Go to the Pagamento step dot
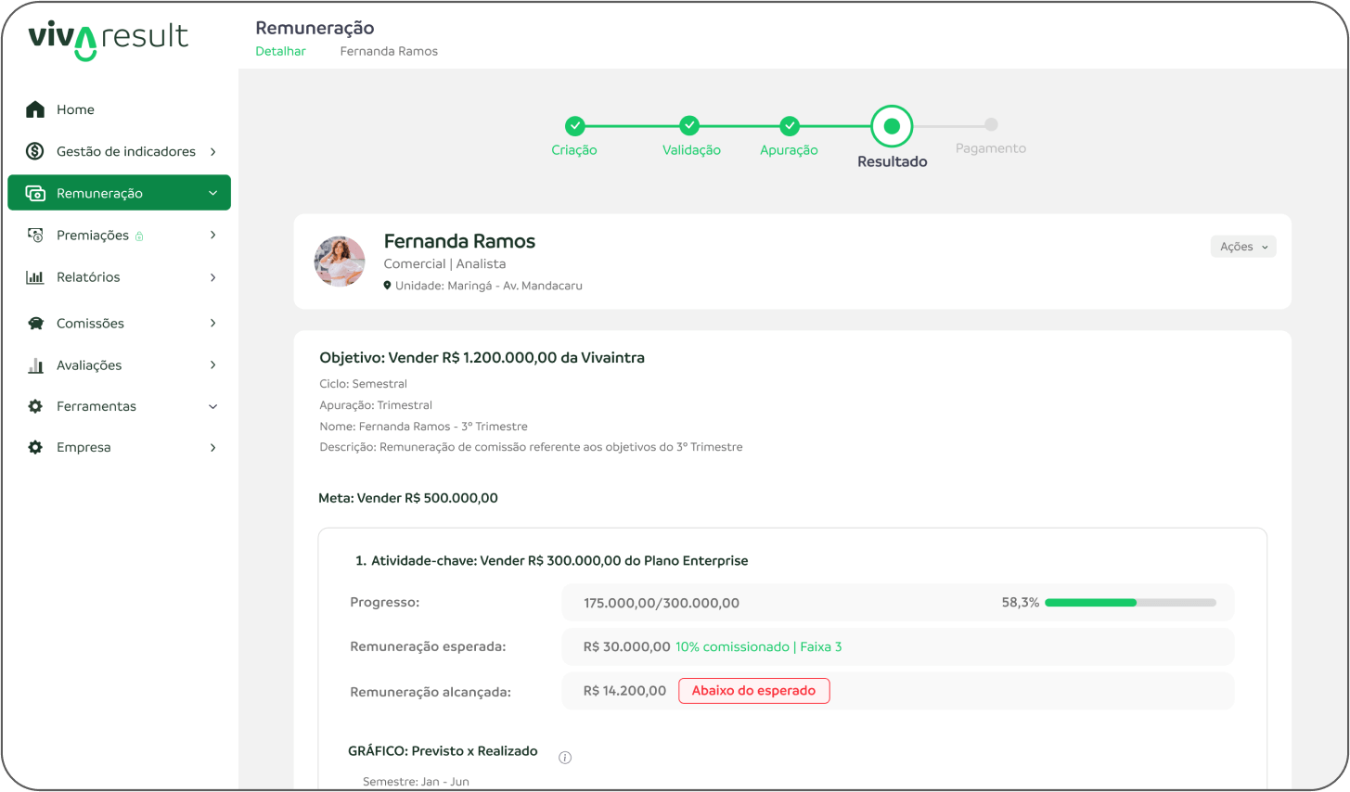1350x792 pixels. click(x=991, y=124)
